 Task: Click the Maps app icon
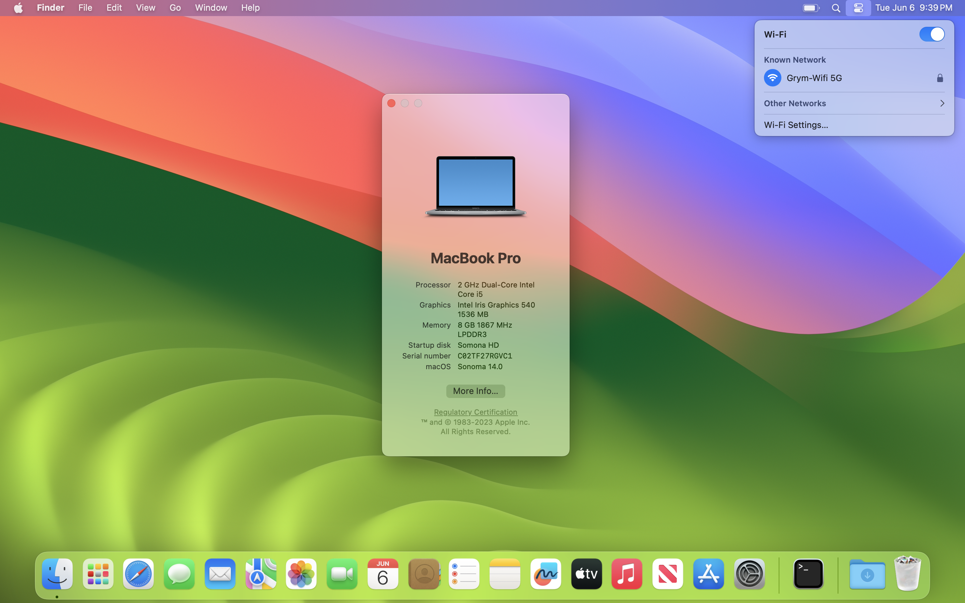coord(260,574)
